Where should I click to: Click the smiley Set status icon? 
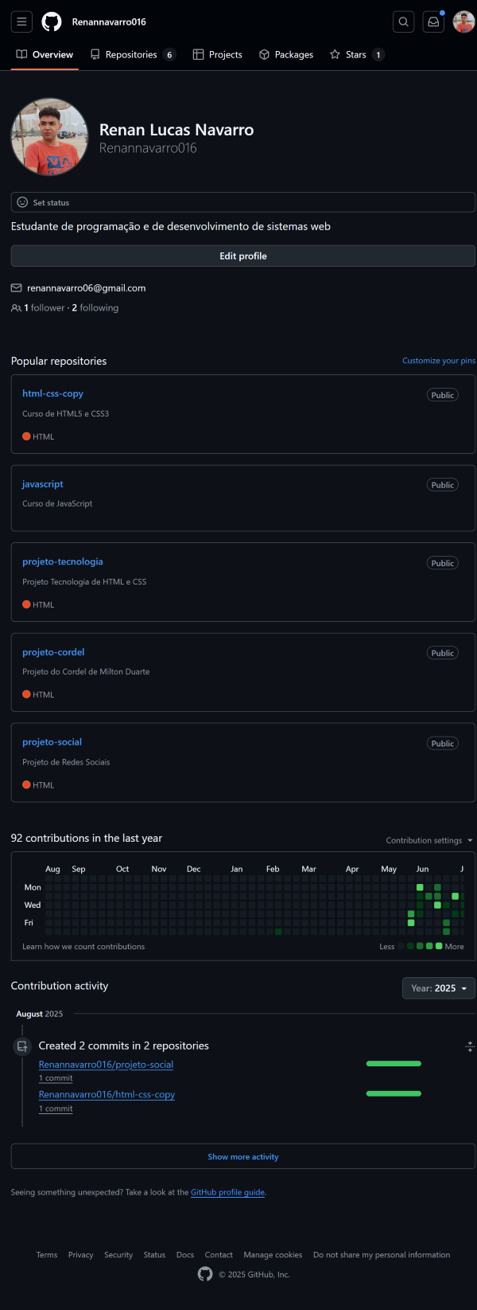(22, 202)
